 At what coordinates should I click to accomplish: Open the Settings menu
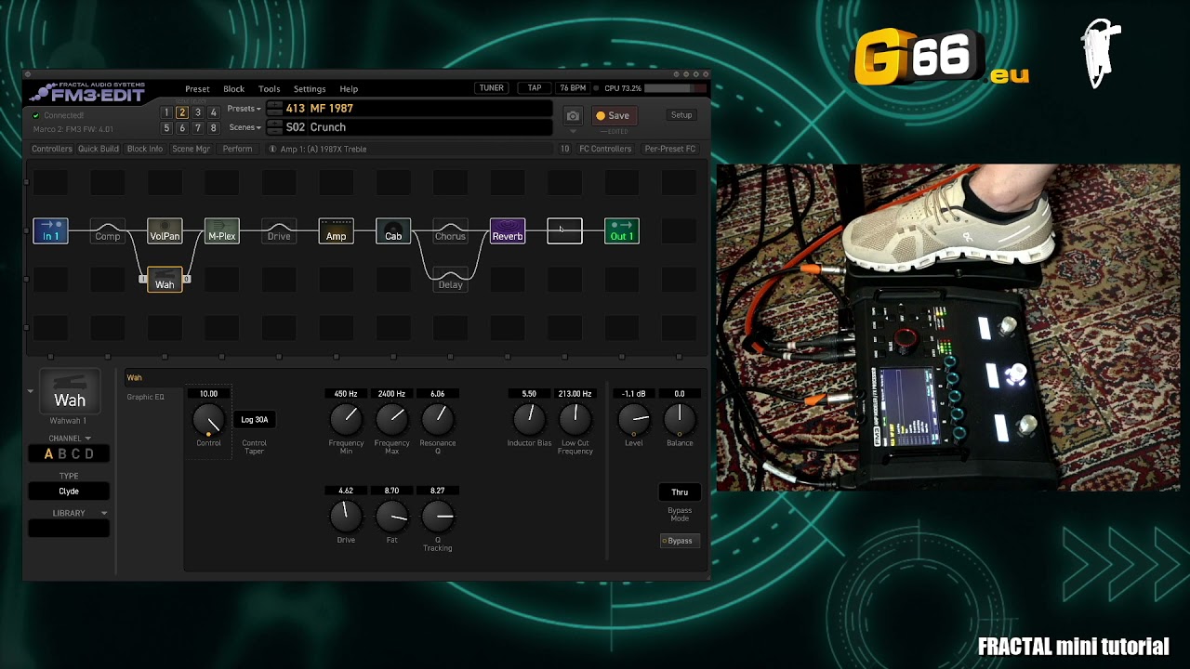[x=310, y=89]
